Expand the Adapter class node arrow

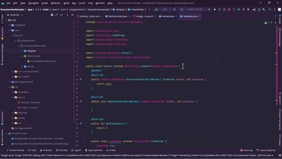pyautogui.click(x=22, y=51)
